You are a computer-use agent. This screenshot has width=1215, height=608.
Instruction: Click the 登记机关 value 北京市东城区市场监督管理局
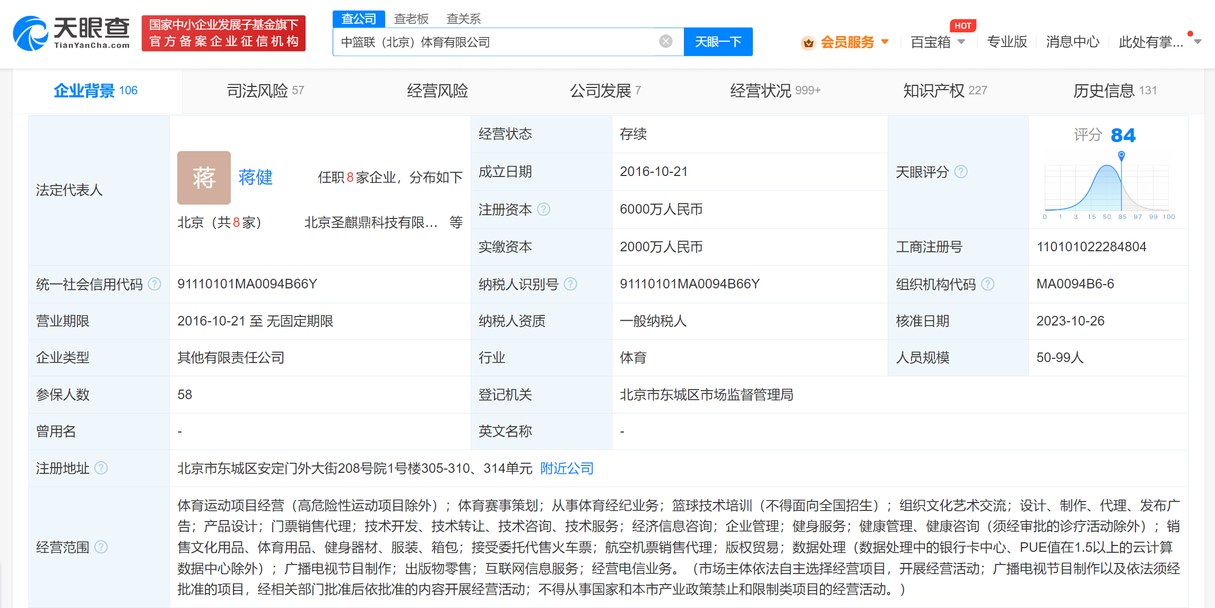click(x=706, y=395)
